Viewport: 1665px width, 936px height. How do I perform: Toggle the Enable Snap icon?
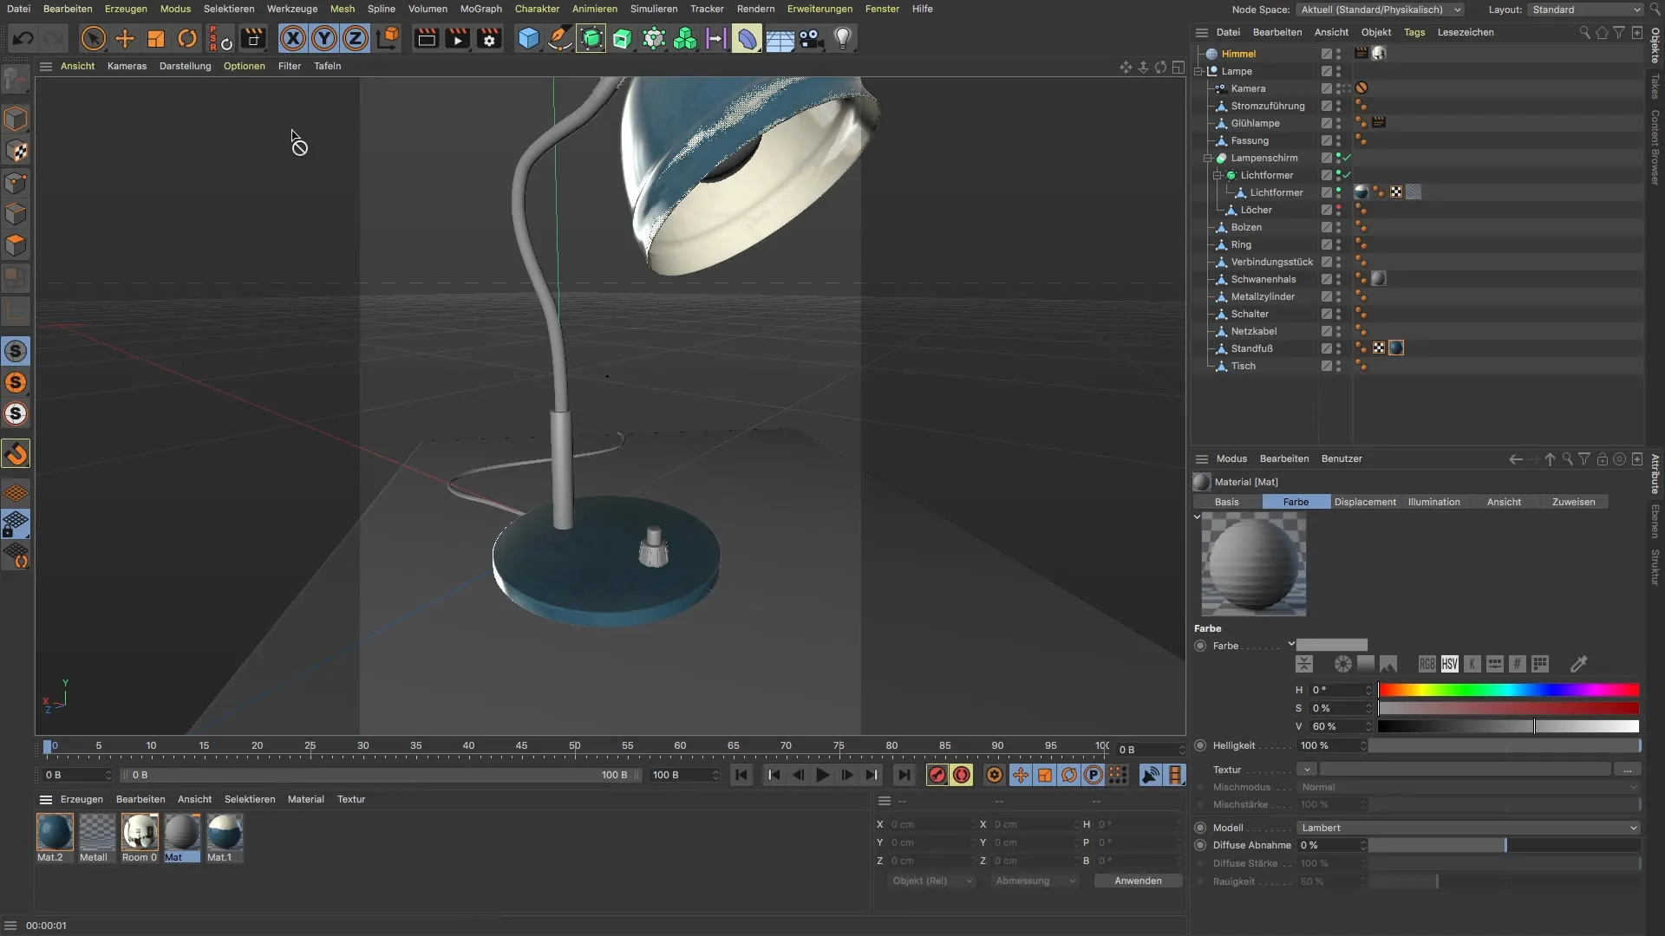coord(16,454)
